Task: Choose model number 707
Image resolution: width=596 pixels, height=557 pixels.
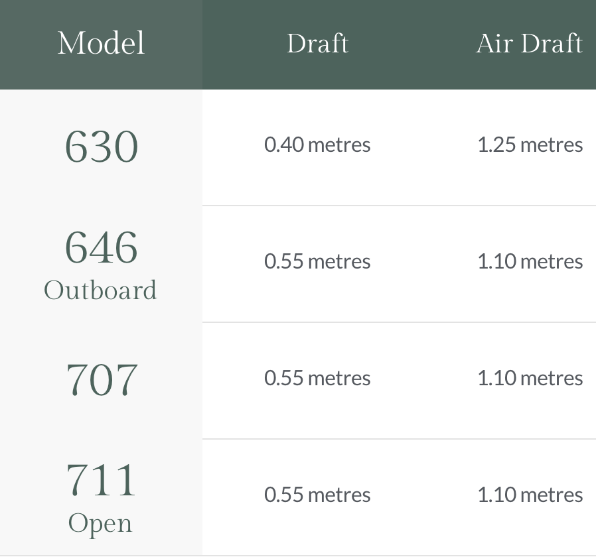Action: tap(101, 380)
